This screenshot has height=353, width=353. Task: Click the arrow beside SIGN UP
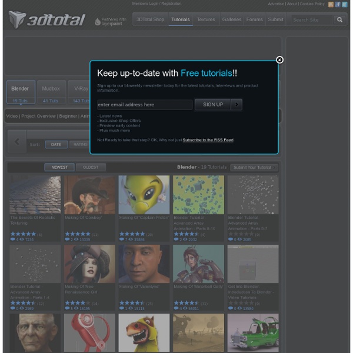click(237, 105)
